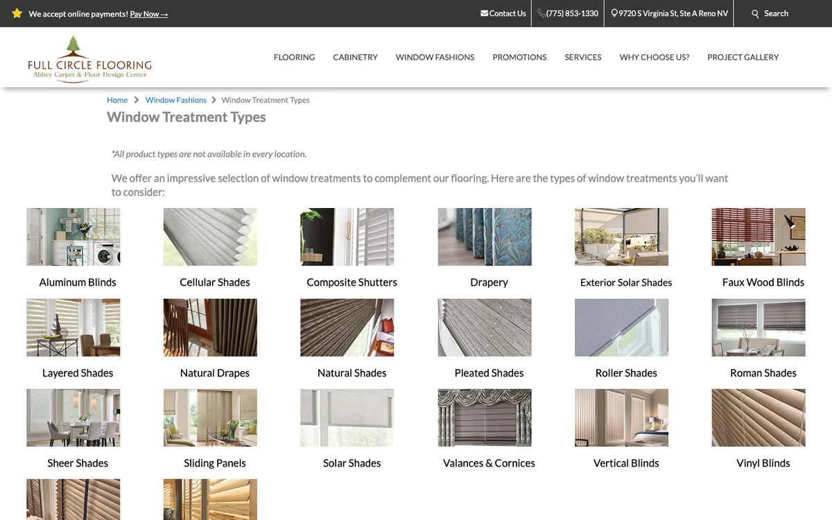832x520 pixels.
Task: Click the Window Treatment Types page heading
Action: 187,117
